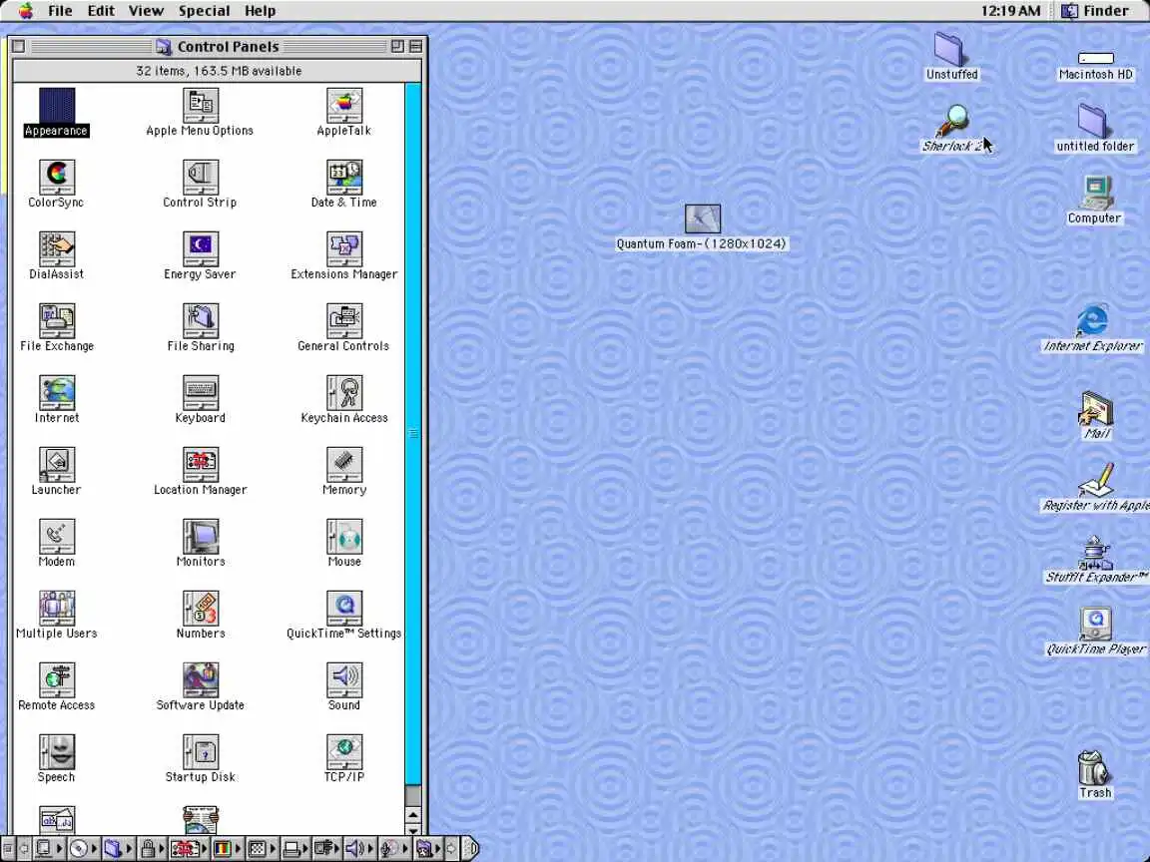1150x862 pixels.
Task: Select the Monitors control panel
Action: click(x=201, y=537)
